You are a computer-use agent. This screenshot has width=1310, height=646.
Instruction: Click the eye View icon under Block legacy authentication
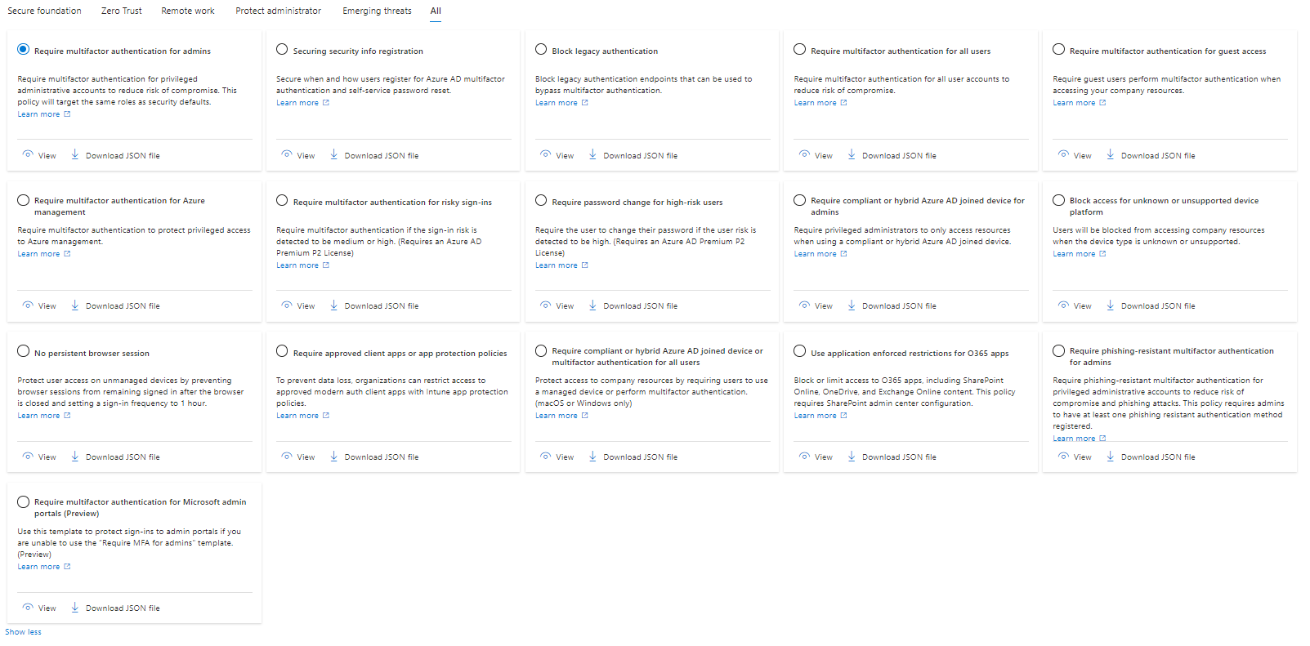(545, 154)
